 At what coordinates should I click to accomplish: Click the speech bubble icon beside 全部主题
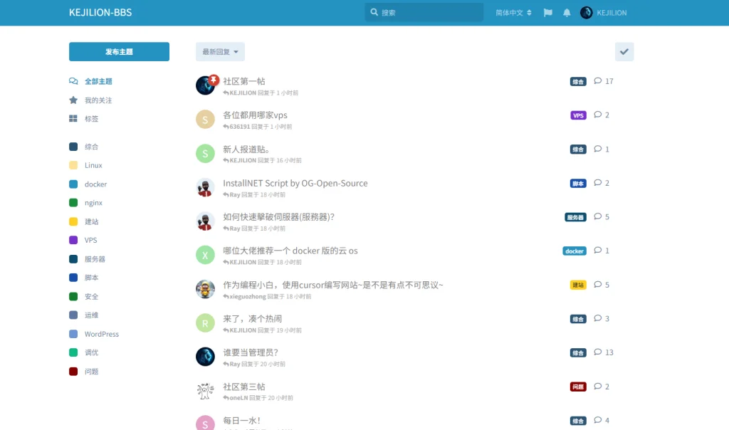pos(73,81)
